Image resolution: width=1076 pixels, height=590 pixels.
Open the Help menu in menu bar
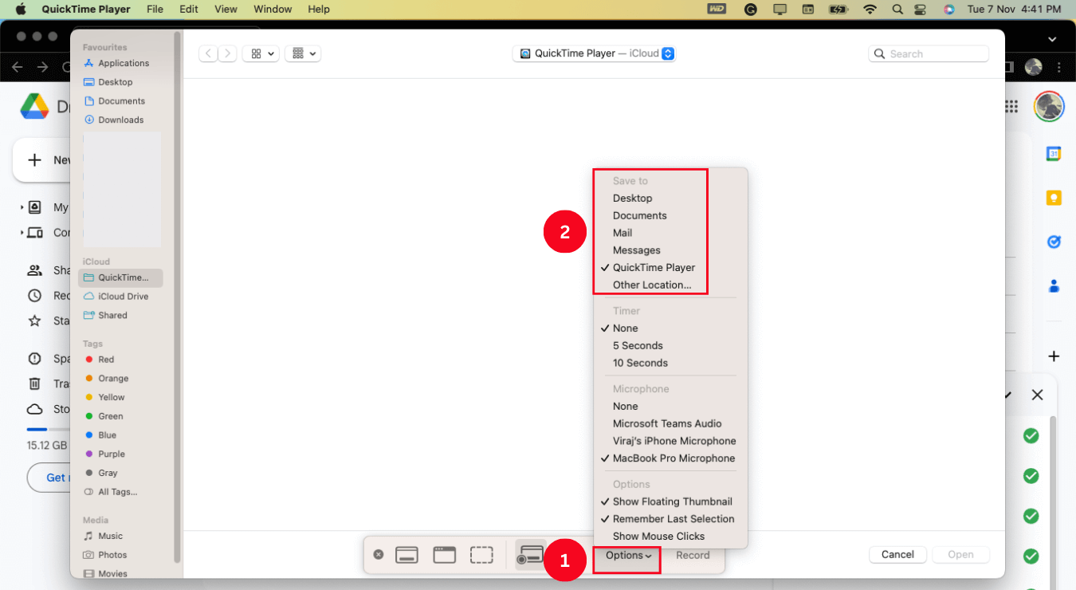319,10
